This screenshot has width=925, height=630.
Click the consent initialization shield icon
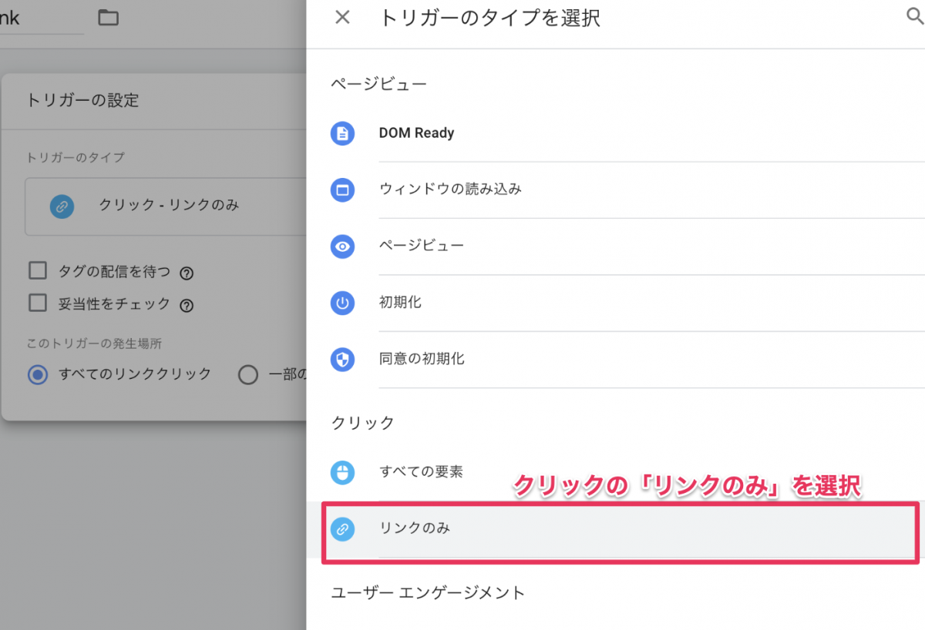[342, 359]
